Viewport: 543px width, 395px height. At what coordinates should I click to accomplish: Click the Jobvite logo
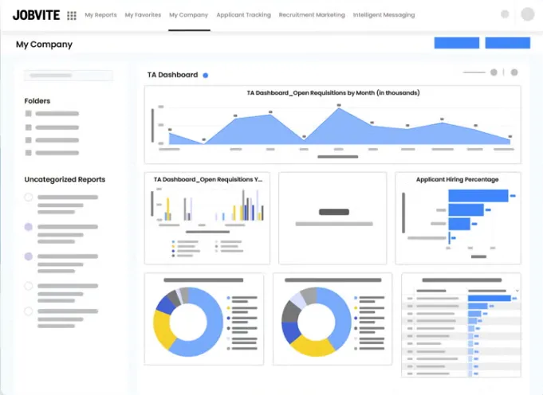(36, 14)
